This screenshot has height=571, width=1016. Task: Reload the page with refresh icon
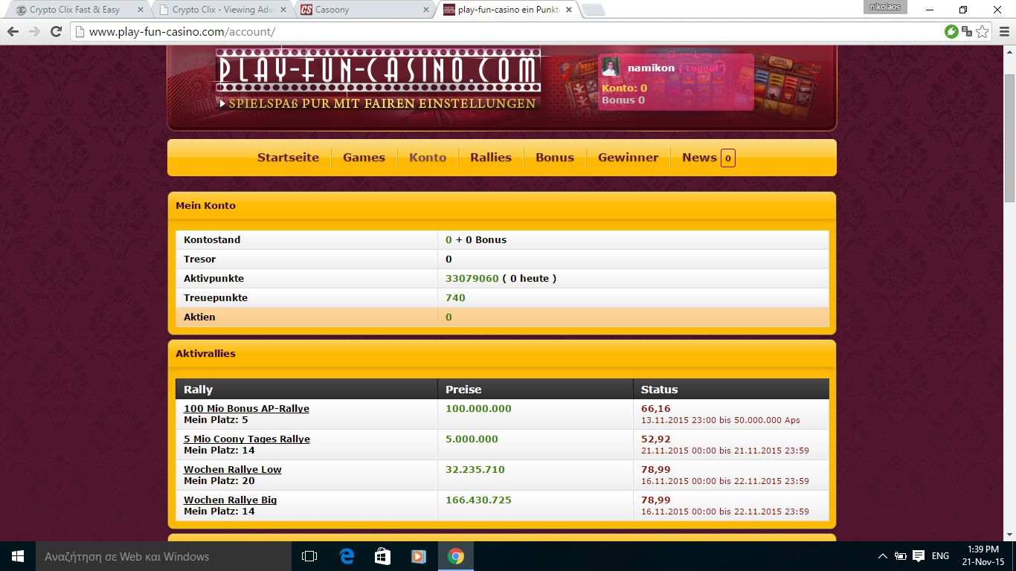[x=56, y=31]
